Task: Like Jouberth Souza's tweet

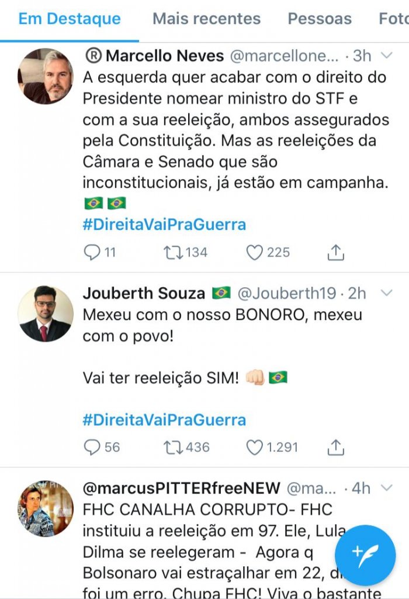Action: (254, 447)
